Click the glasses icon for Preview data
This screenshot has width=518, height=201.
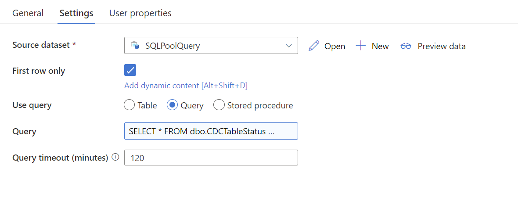coord(406,46)
